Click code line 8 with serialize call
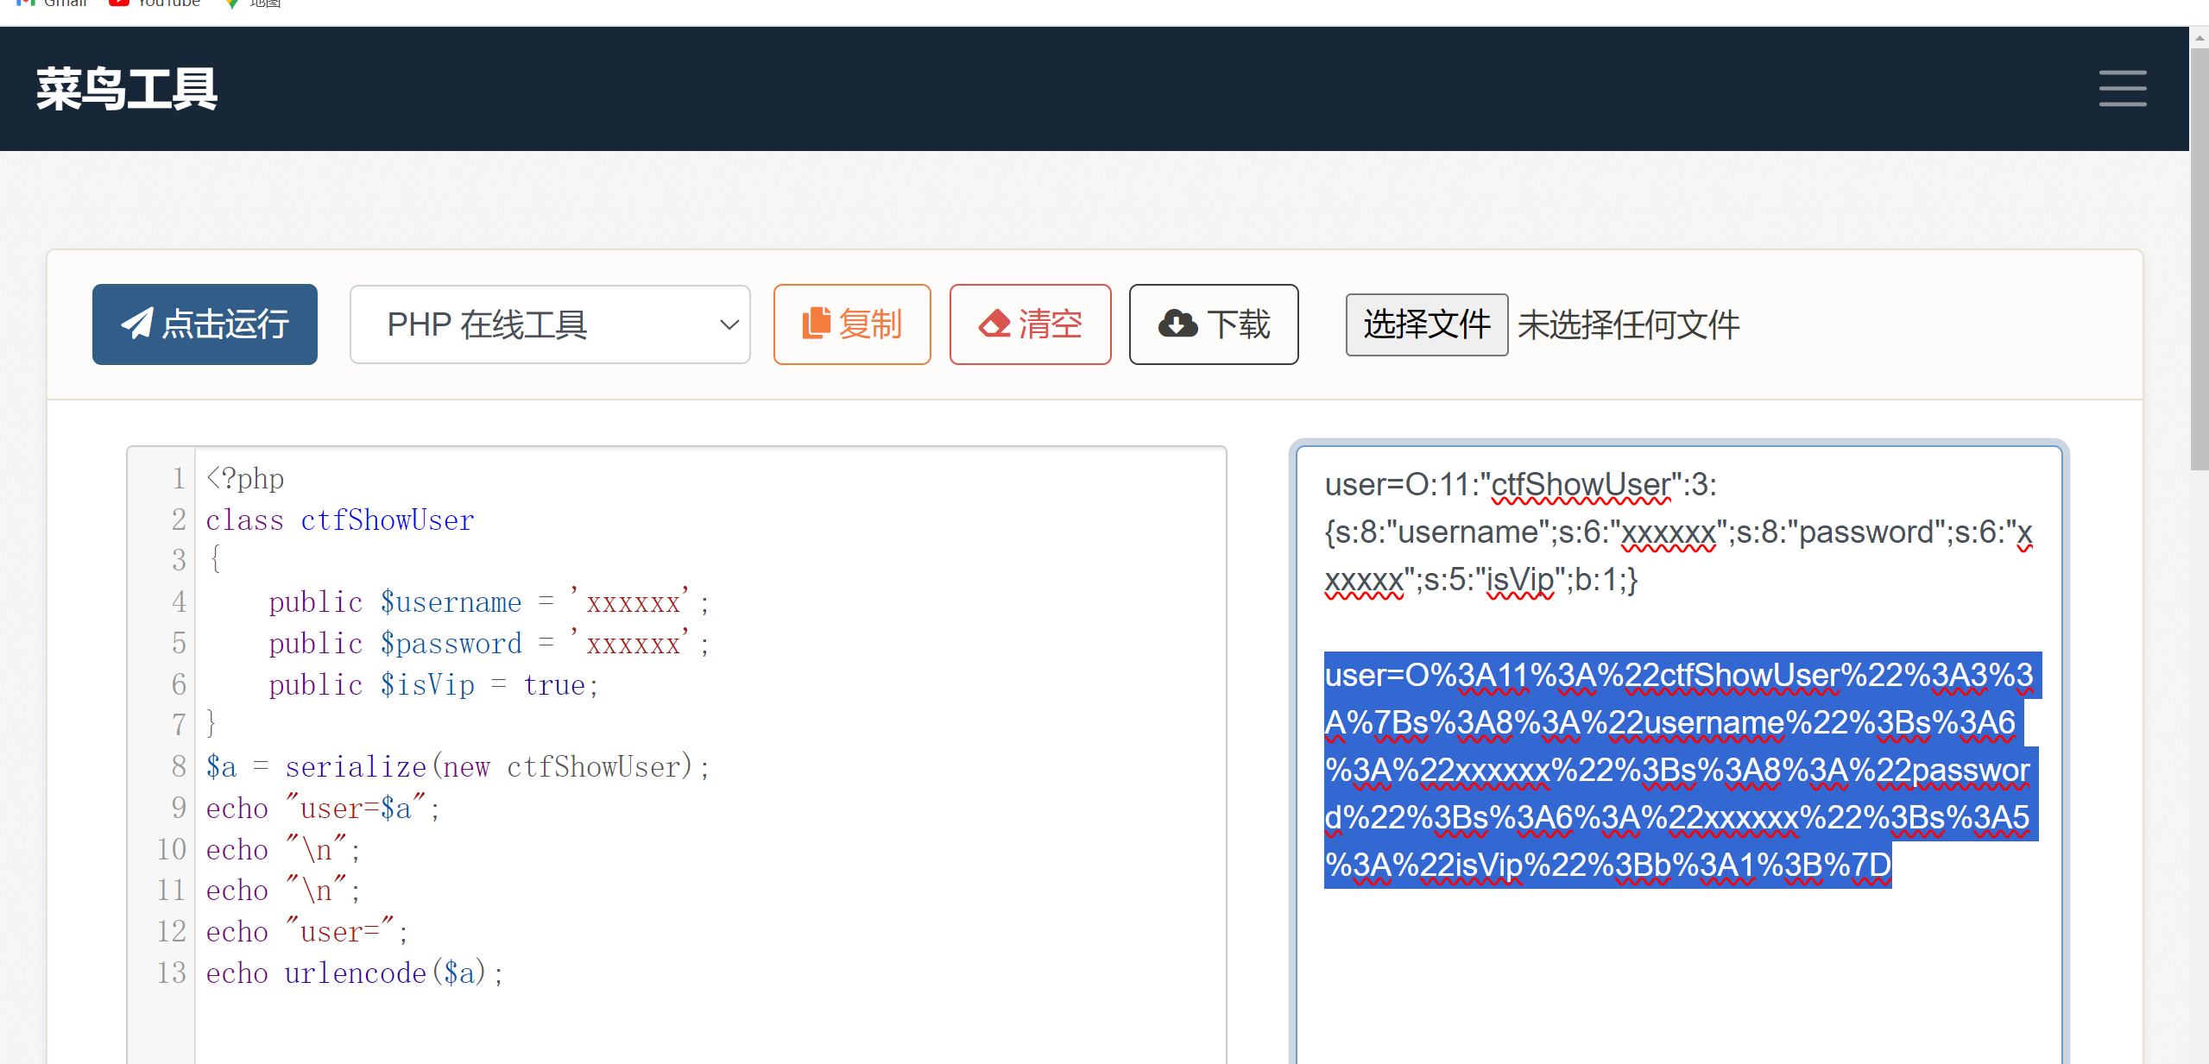 (x=458, y=766)
